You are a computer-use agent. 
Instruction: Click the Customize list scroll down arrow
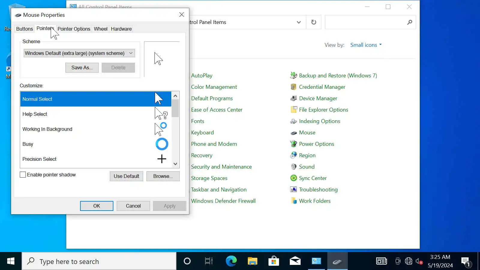(x=175, y=164)
